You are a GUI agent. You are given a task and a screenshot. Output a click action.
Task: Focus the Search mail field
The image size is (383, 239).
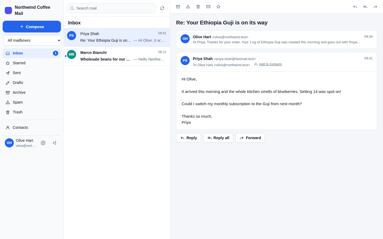coord(111,8)
